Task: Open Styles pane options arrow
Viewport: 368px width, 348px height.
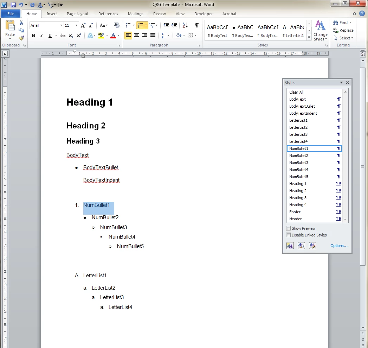Action: coord(341,82)
